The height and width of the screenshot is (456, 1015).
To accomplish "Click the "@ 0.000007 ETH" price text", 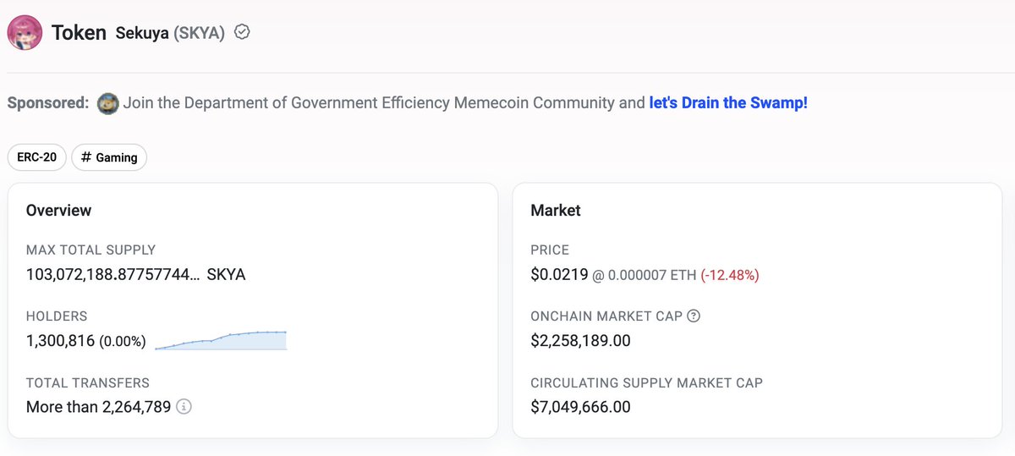I will click(x=643, y=275).
